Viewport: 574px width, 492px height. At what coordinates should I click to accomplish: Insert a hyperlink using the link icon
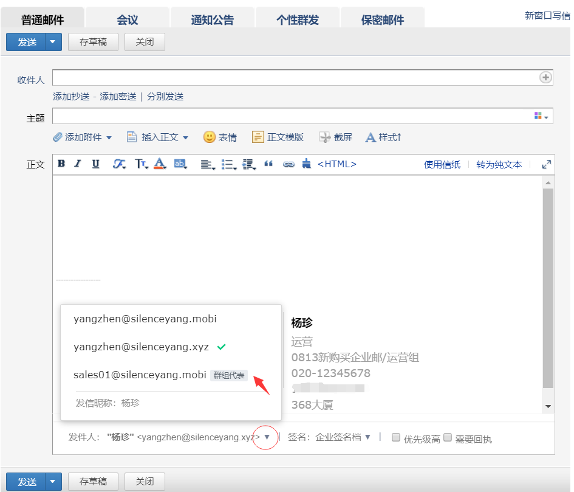point(289,164)
